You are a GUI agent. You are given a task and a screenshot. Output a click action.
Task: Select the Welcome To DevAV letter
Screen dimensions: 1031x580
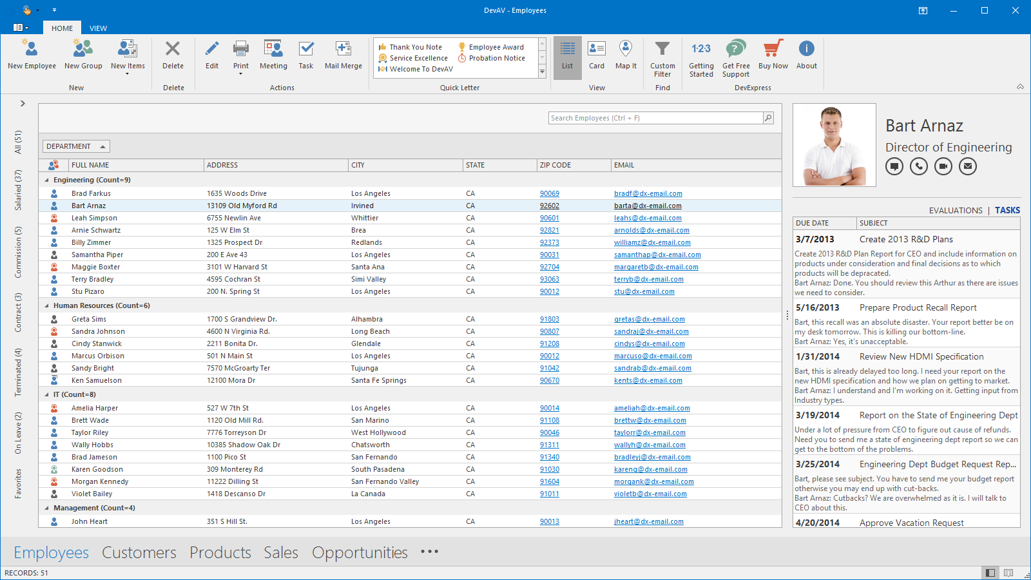point(416,69)
